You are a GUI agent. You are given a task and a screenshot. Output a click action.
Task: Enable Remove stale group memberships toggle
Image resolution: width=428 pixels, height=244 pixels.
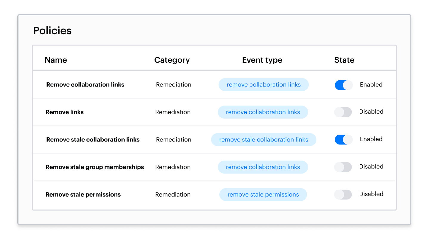coord(343,167)
